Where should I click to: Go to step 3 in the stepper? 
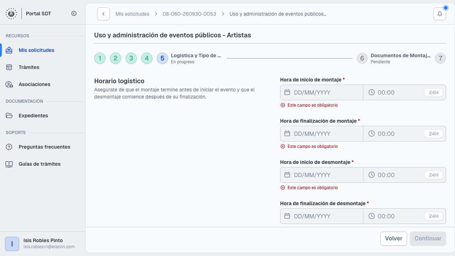(131, 58)
